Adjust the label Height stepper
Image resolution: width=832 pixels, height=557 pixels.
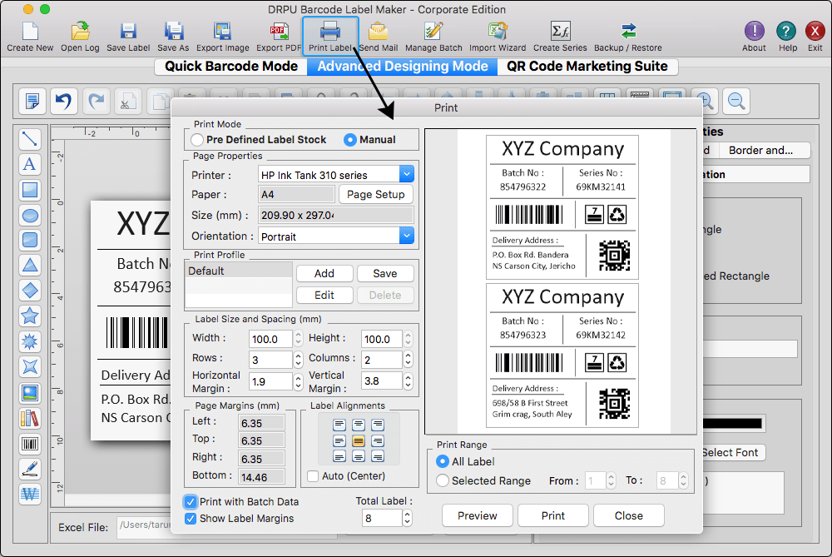408,339
